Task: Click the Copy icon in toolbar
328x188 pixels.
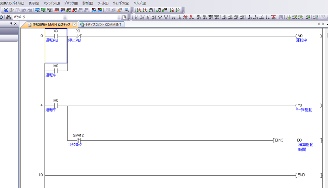Action: [x=12, y=10]
